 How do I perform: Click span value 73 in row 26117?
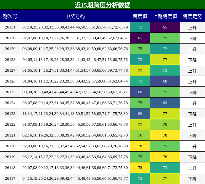click(140, 178)
